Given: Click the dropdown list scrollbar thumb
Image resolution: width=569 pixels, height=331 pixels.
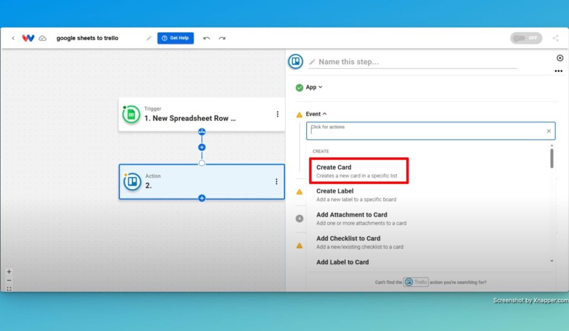Looking at the screenshot, I should click(x=552, y=159).
